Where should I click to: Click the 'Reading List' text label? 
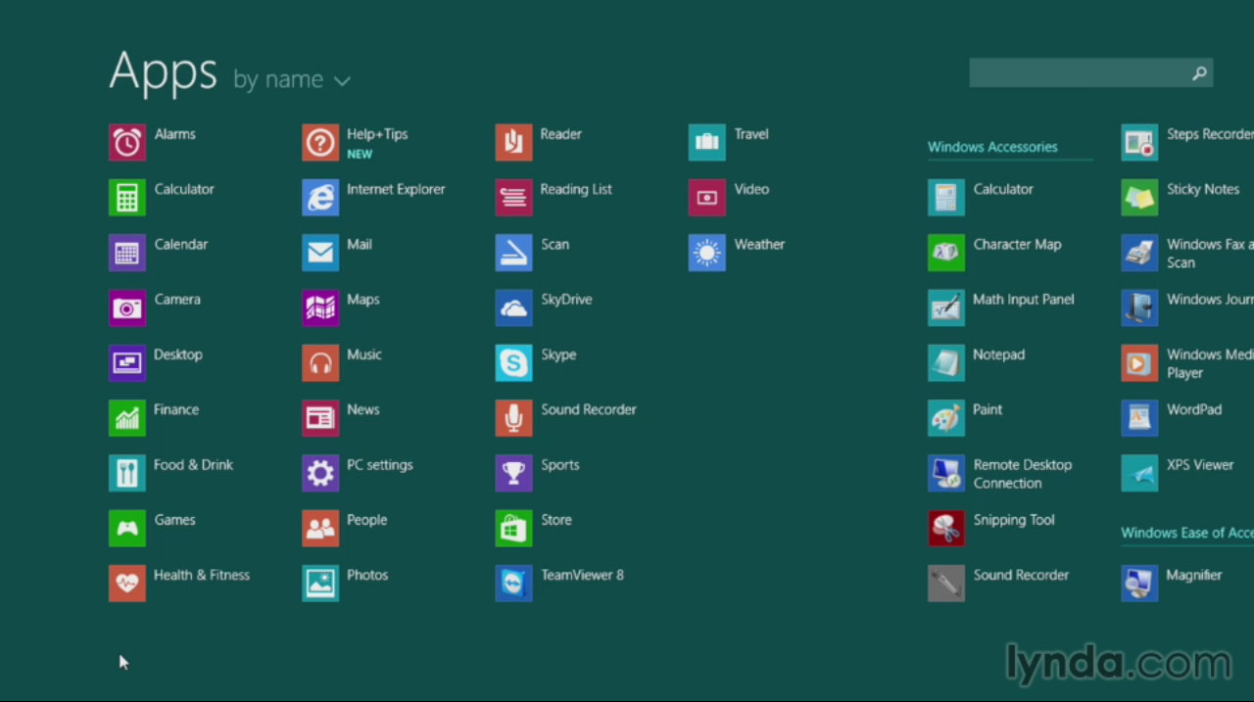576,189
